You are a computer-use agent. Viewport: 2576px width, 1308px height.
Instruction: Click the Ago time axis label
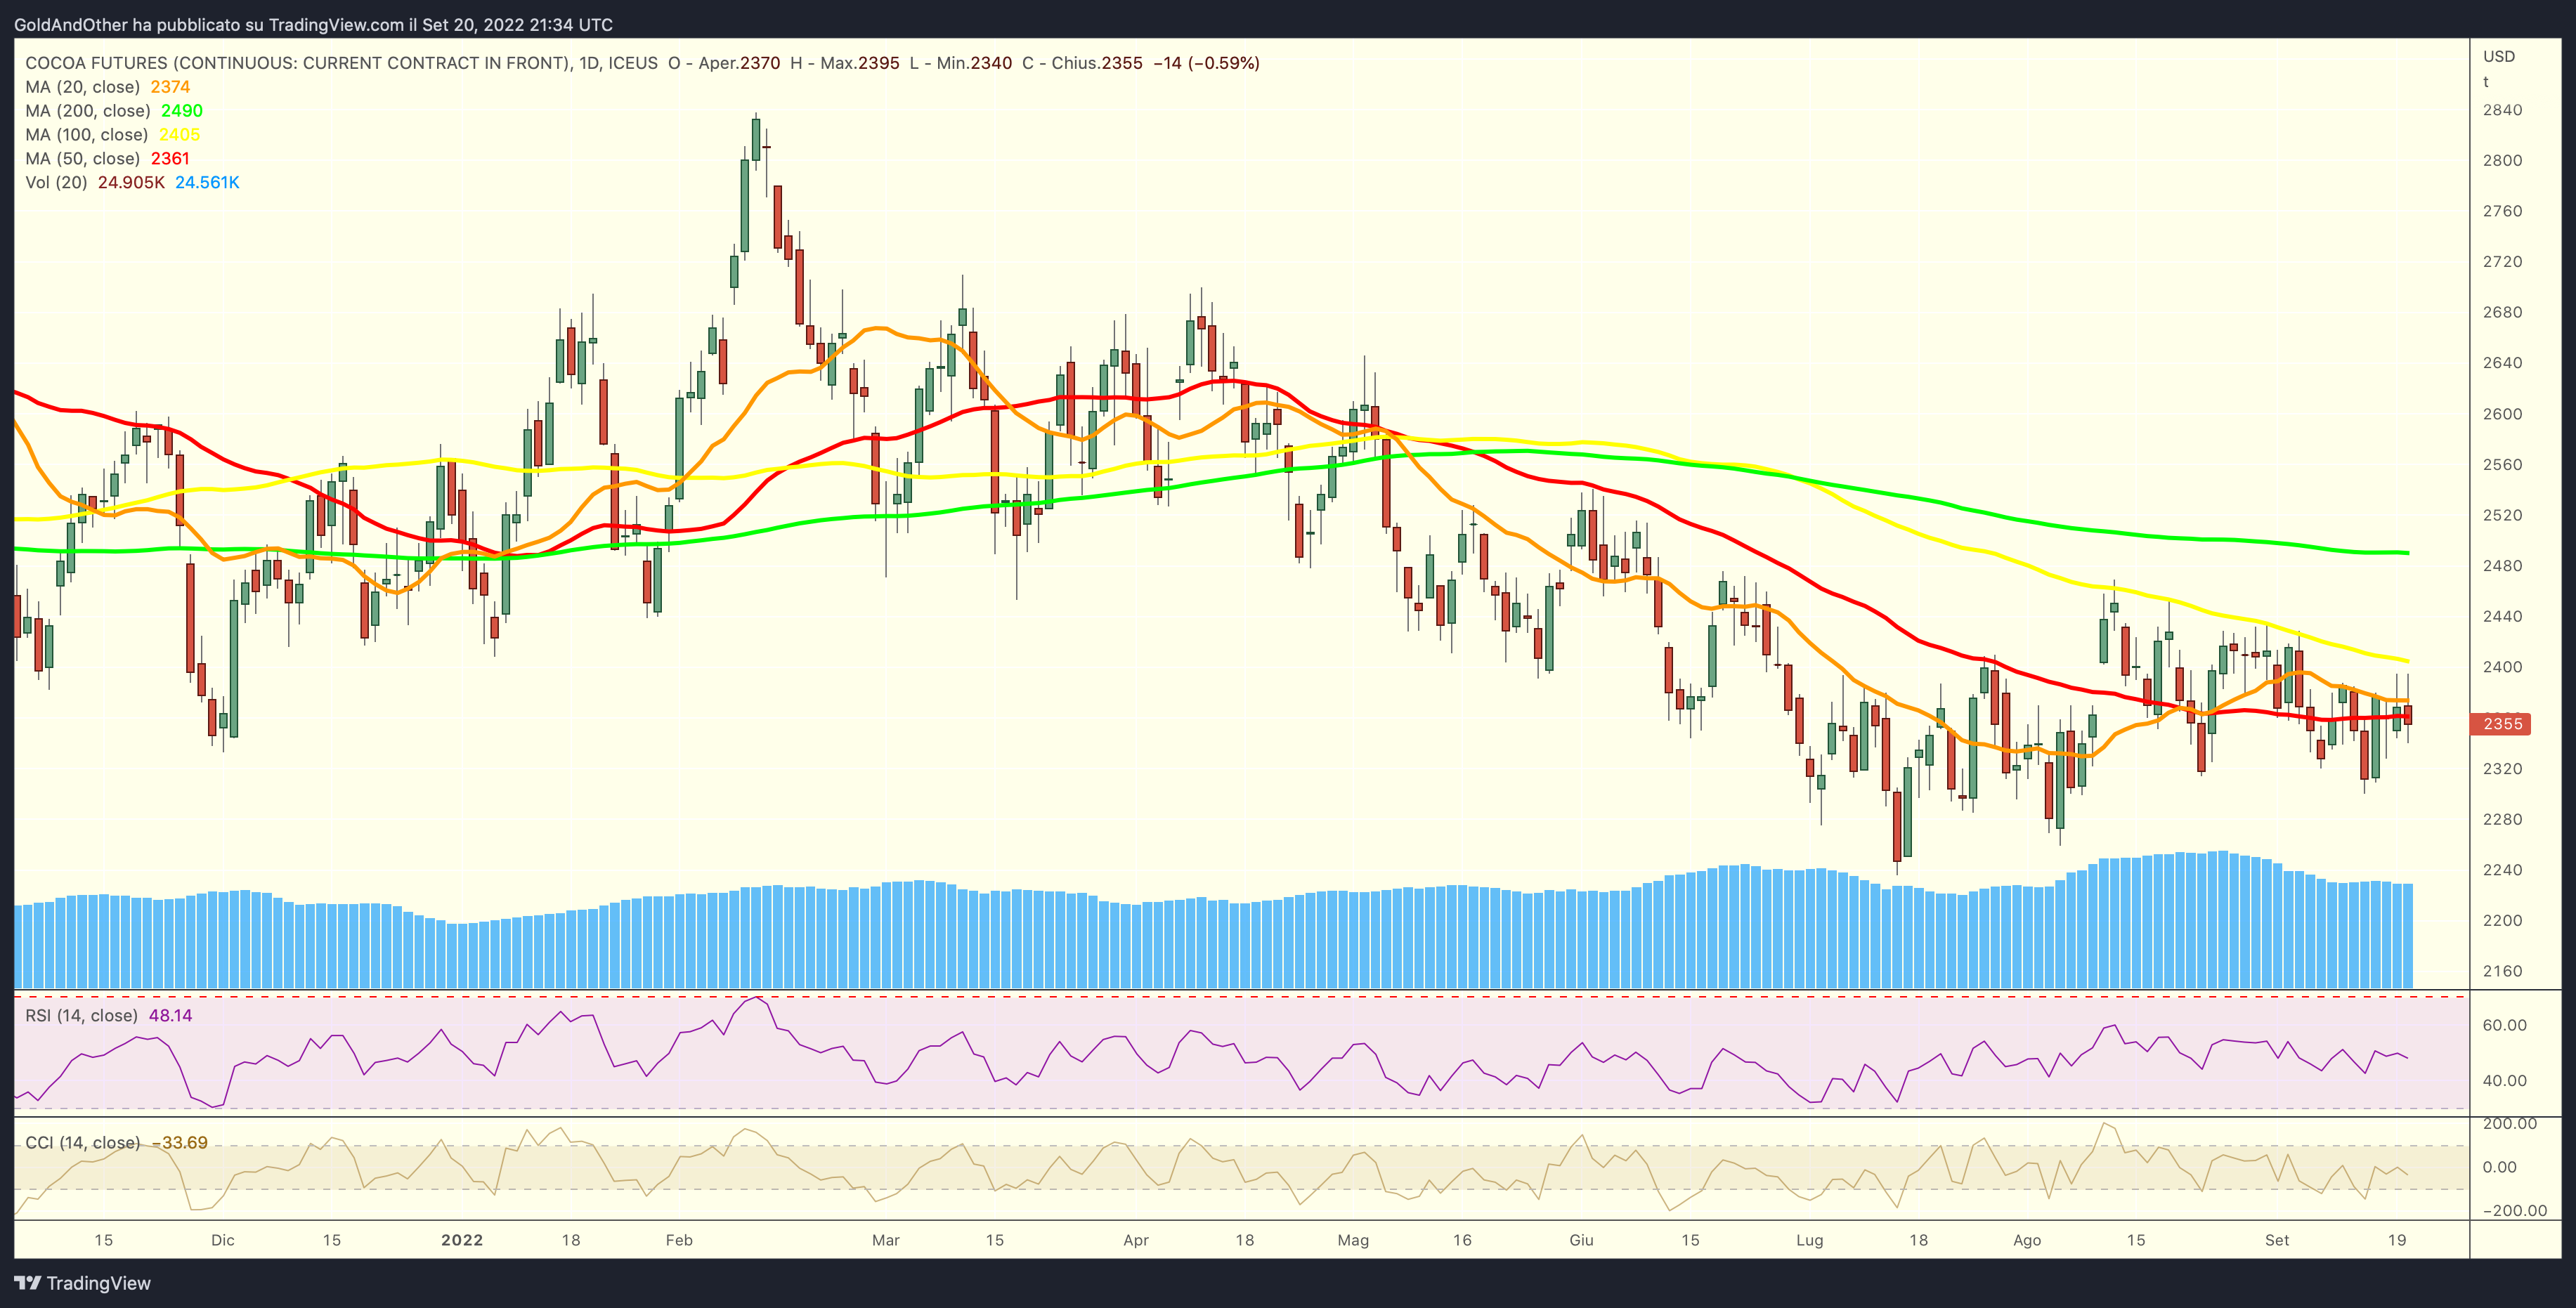pos(2027,1240)
